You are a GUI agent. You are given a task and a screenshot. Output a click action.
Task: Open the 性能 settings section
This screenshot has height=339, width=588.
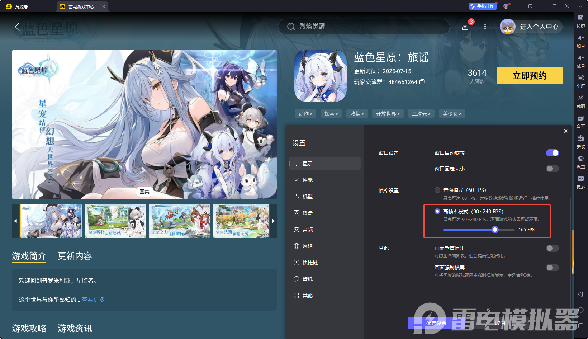(x=325, y=180)
